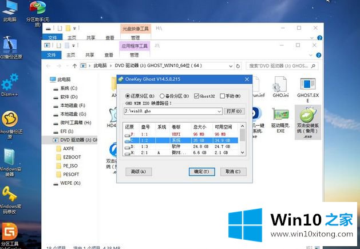Click the scroll down arrow in the partition list

[x=243, y=153]
